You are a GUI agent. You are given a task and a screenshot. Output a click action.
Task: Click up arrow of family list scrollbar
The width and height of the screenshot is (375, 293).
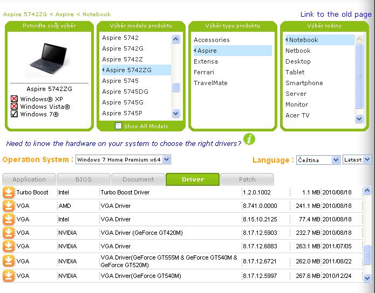(x=359, y=39)
